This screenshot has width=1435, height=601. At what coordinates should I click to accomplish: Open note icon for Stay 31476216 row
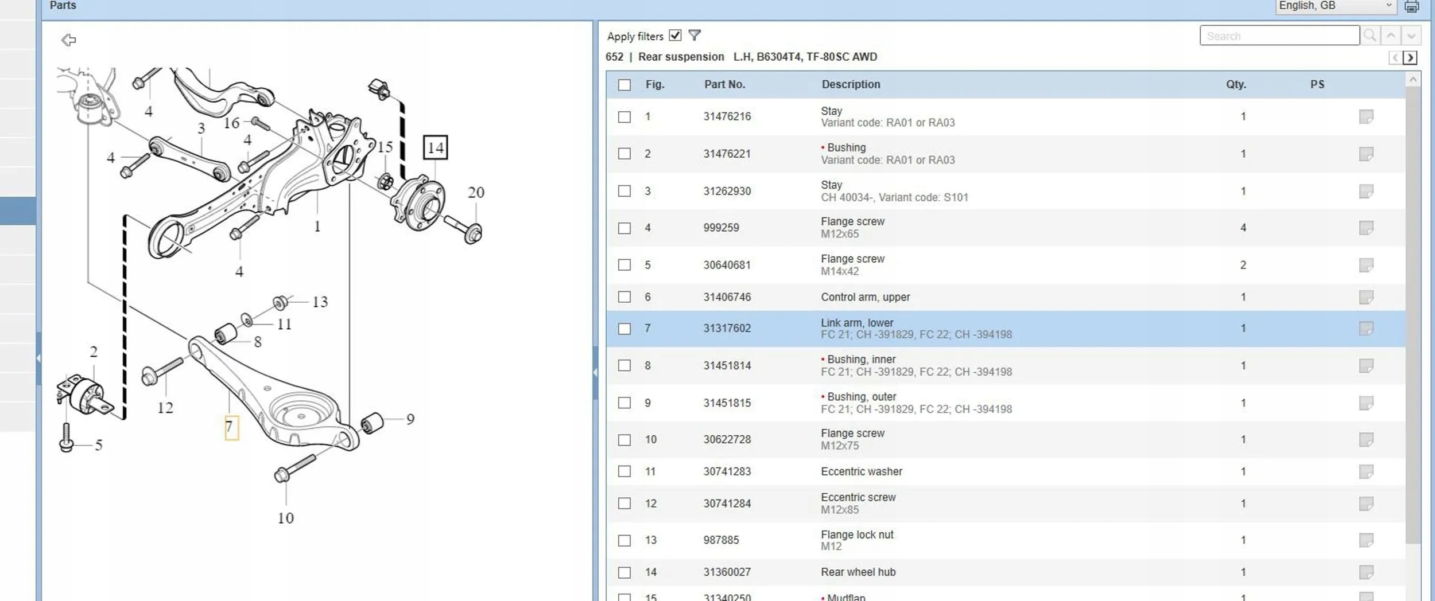click(1366, 116)
